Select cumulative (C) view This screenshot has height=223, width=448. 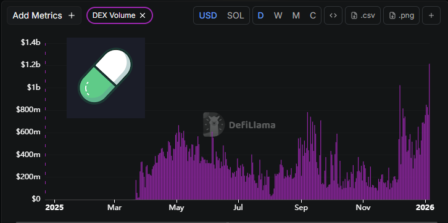pos(313,15)
